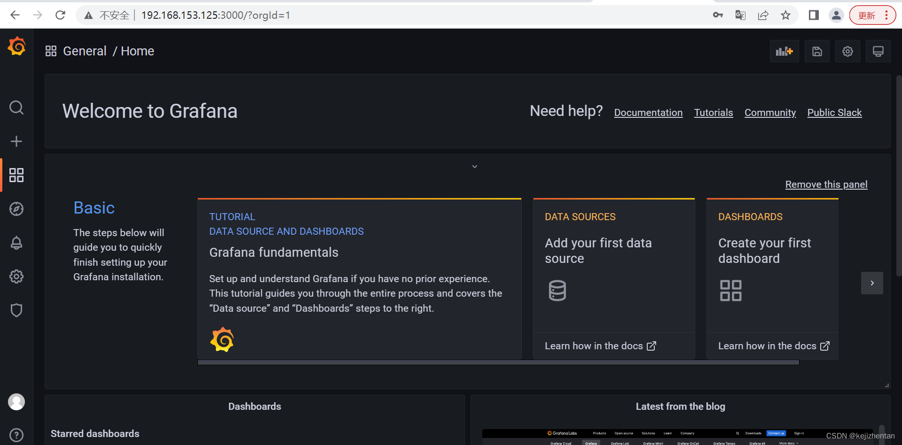The width and height of the screenshot is (902, 445).
Task: Click Learn how in docs under Data Sources
Action: (600, 346)
